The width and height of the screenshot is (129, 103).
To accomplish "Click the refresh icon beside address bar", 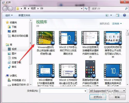I will 86,8.
